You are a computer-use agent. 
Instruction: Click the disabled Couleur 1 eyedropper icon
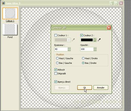pos(73,40)
